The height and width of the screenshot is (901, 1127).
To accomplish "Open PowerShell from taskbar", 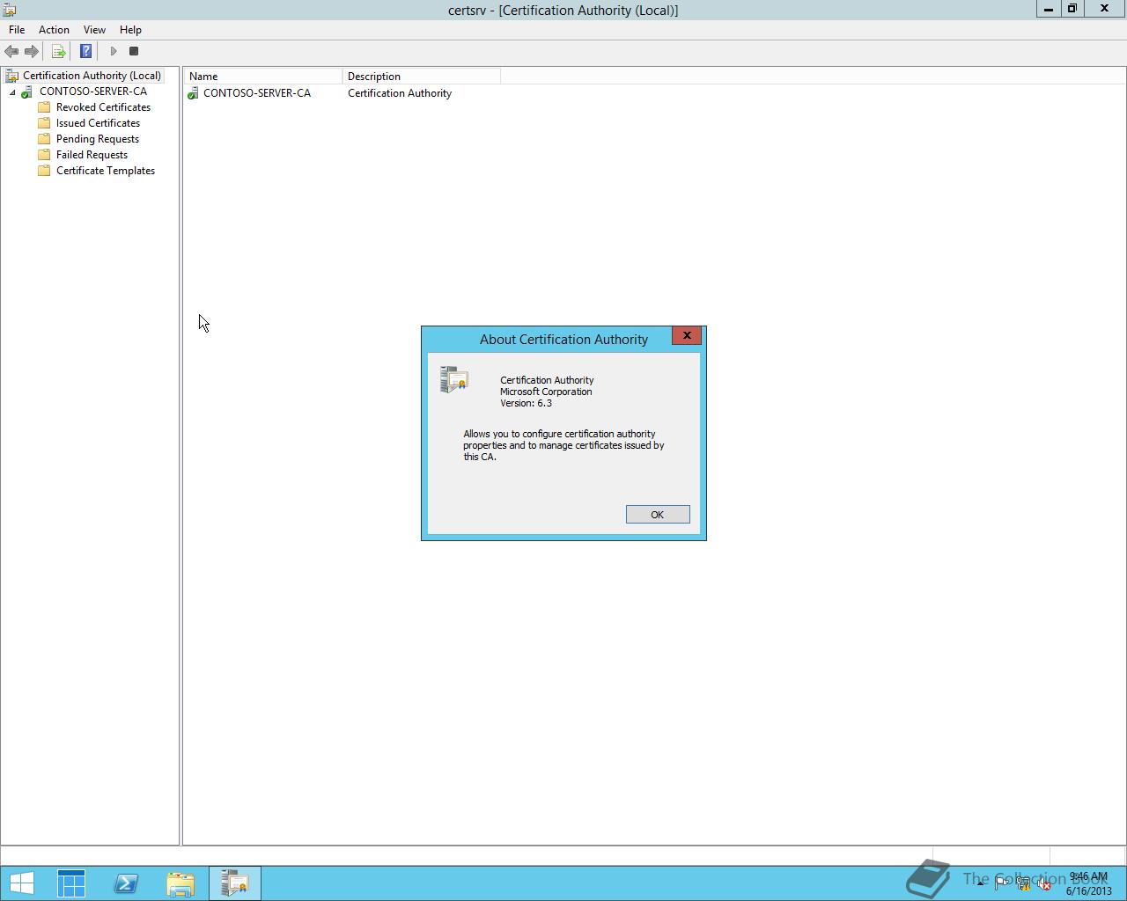I will click(126, 883).
